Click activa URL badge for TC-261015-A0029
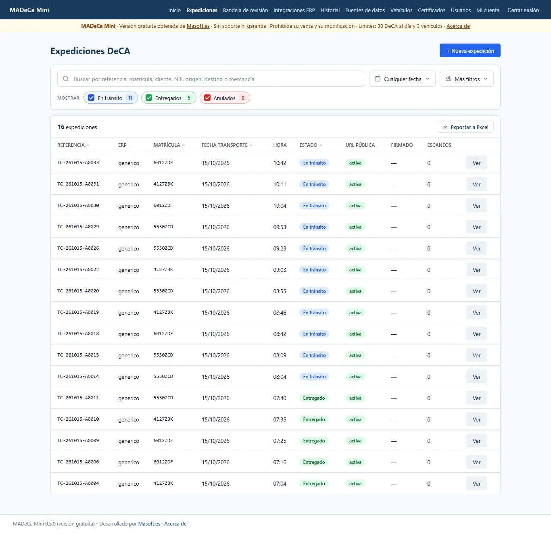This screenshot has width=551, height=534. coord(355,227)
